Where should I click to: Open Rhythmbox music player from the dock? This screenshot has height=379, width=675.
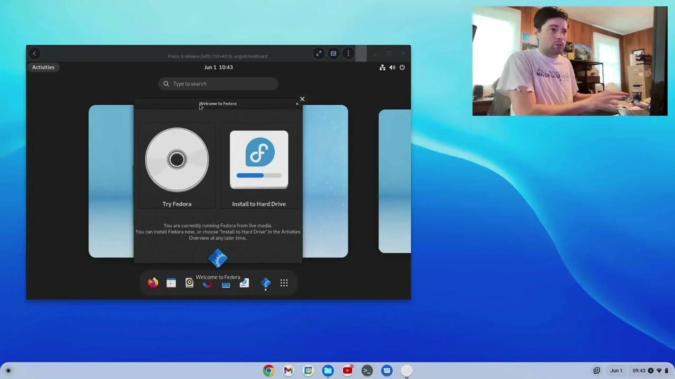tap(189, 283)
